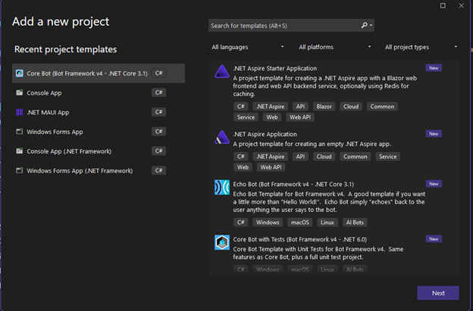This screenshot has height=311, width=473.
Task: Click the .NET Aspire Application template icon
Action: click(x=222, y=137)
